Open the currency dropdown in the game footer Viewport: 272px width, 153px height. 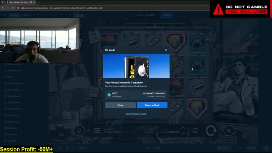point(84,148)
